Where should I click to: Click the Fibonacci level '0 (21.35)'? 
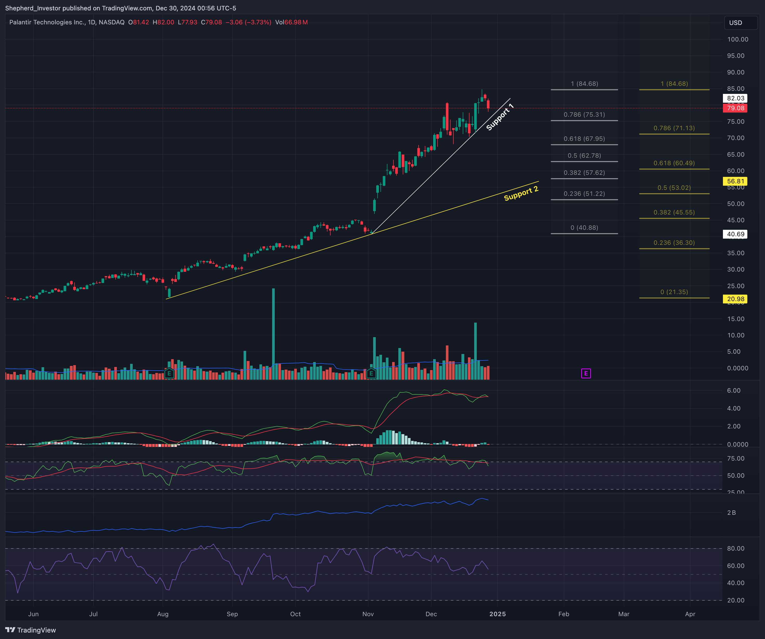point(674,292)
